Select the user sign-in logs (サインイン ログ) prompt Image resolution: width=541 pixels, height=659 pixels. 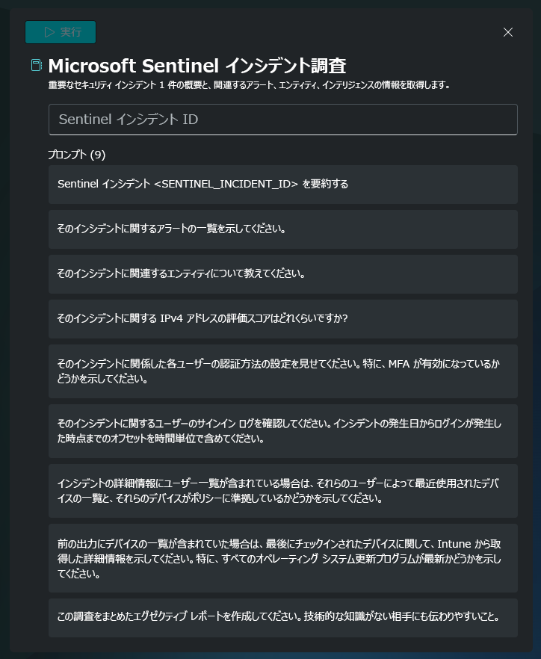(x=283, y=431)
